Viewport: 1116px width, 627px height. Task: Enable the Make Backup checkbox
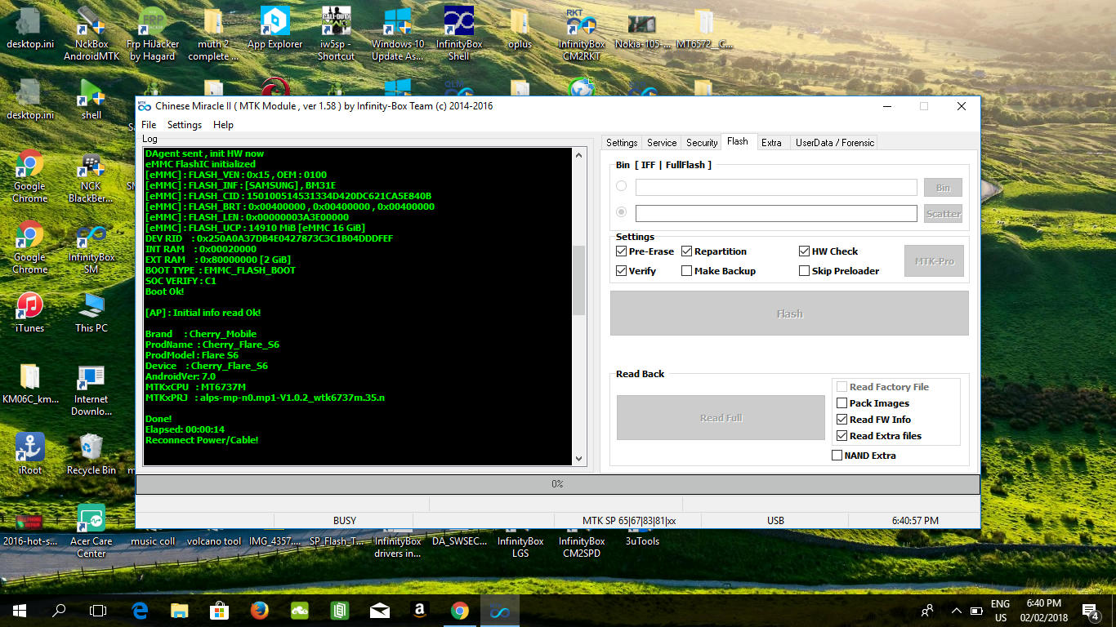[686, 271]
